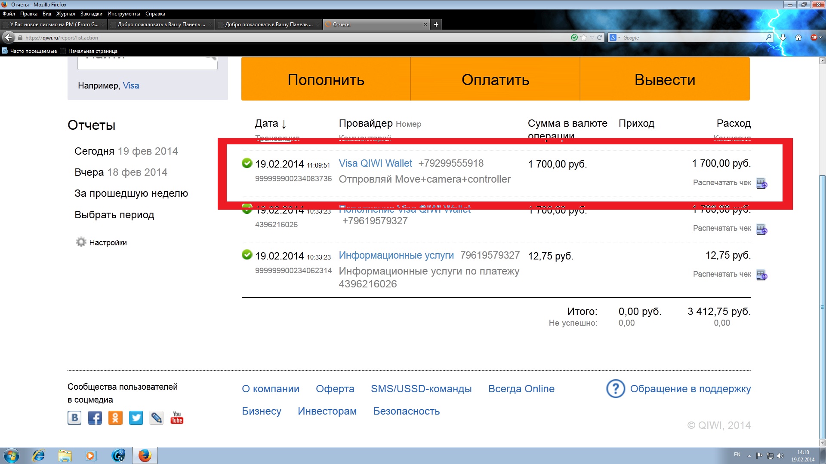
Task: Sort by Дата column header
Action: tap(270, 124)
